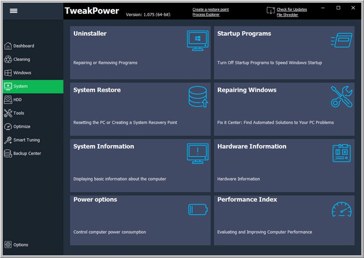Screen dimensions: 364x258
Task: Open Dashboard section
Action: click(24, 46)
